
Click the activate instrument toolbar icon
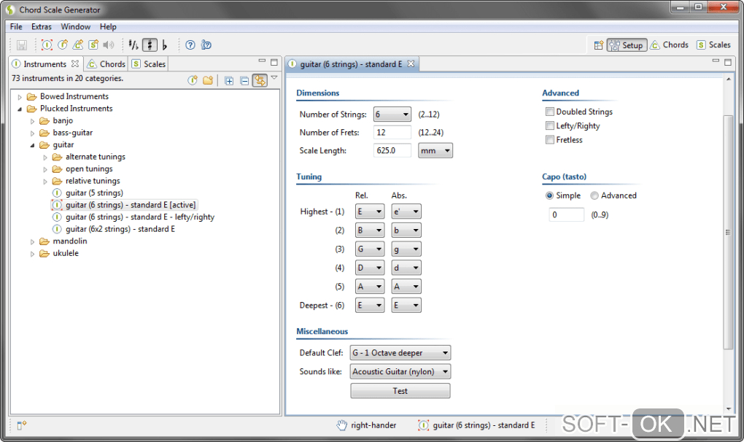(47, 45)
